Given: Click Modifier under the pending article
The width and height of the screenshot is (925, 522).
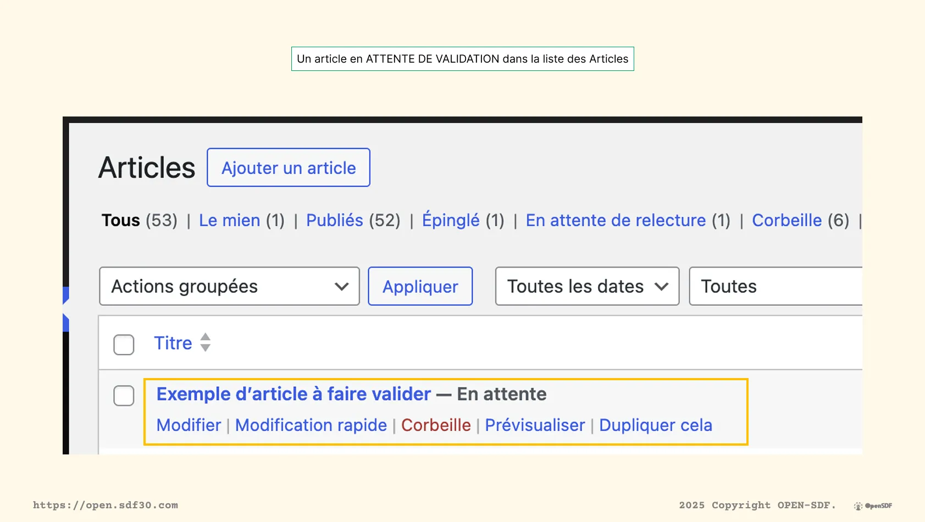Looking at the screenshot, I should pos(188,425).
